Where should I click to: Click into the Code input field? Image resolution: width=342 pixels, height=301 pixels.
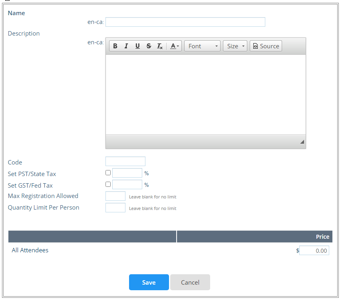(x=125, y=161)
